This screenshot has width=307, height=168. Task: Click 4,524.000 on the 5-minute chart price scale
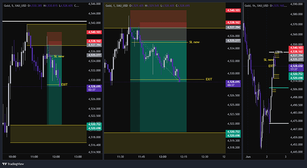94,109
